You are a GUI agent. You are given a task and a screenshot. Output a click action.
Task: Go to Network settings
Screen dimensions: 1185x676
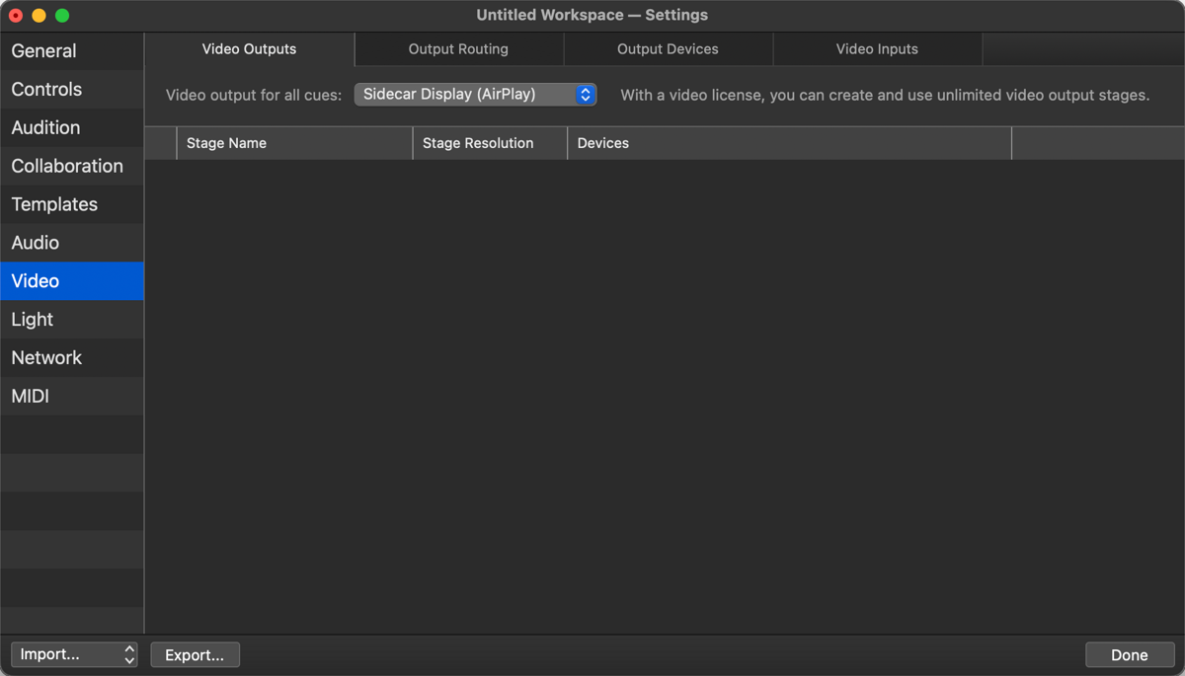[72, 358]
